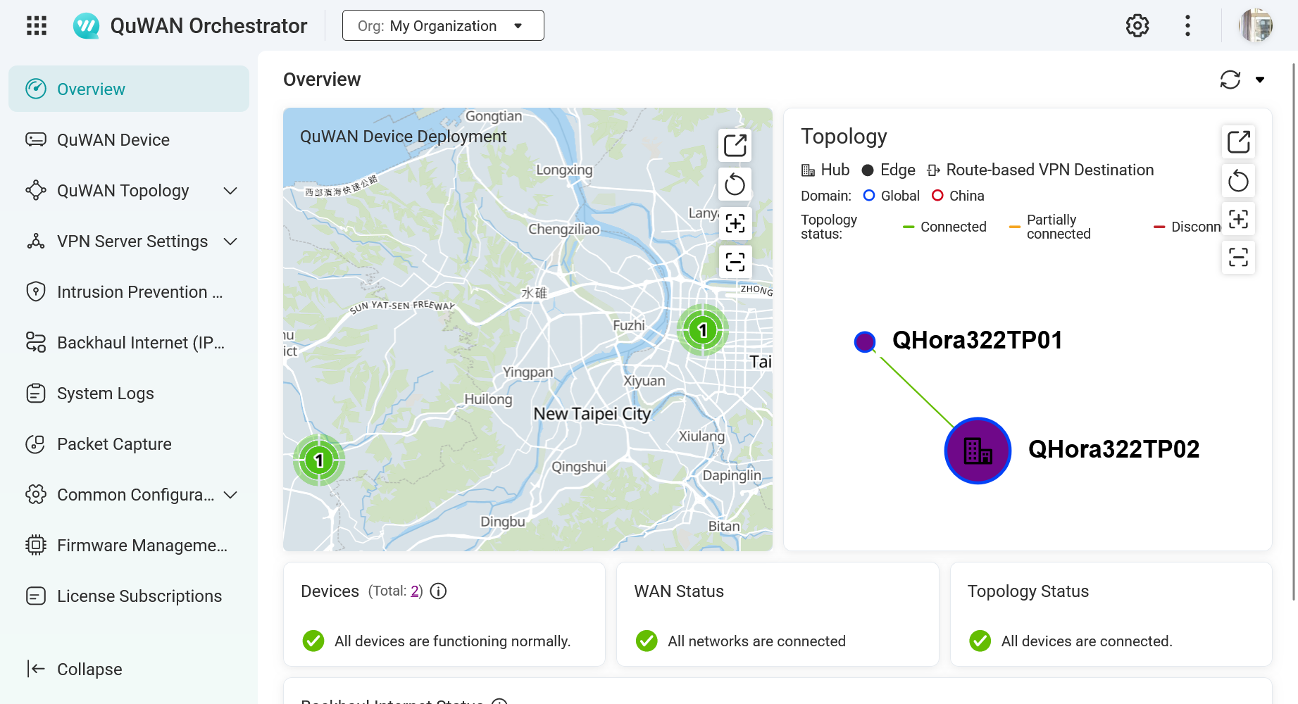Viewport: 1298px width, 704px height.
Task: Zoom in on the deployment map
Action: coord(735,223)
